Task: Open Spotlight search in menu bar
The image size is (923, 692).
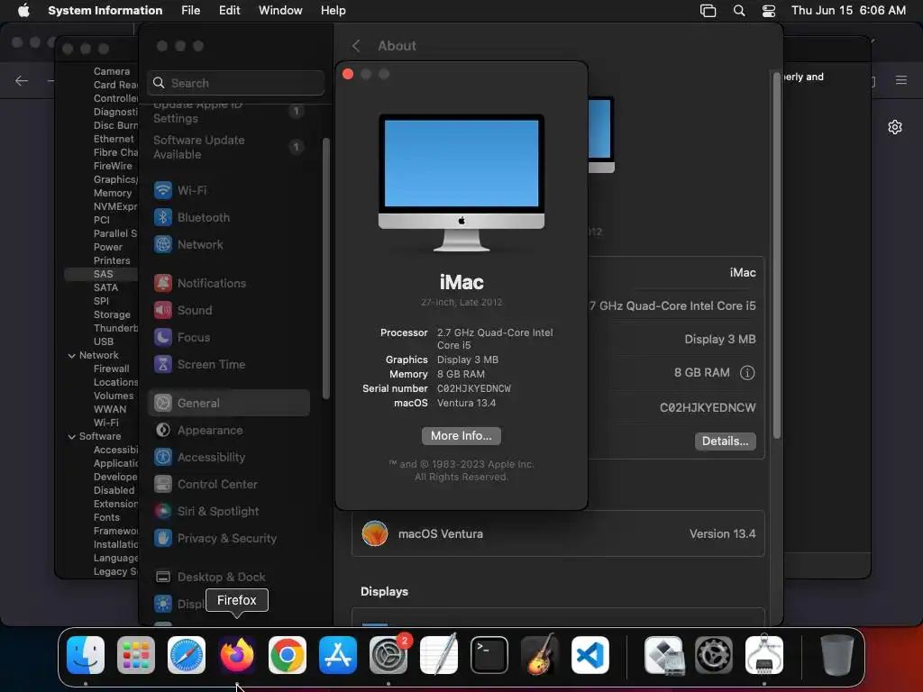Action: click(x=739, y=11)
